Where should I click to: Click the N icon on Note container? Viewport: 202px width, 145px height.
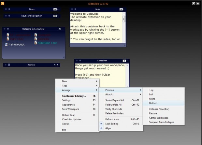121,9
